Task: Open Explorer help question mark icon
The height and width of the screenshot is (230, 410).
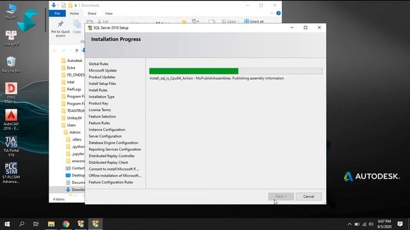Action: coord(279,13)
